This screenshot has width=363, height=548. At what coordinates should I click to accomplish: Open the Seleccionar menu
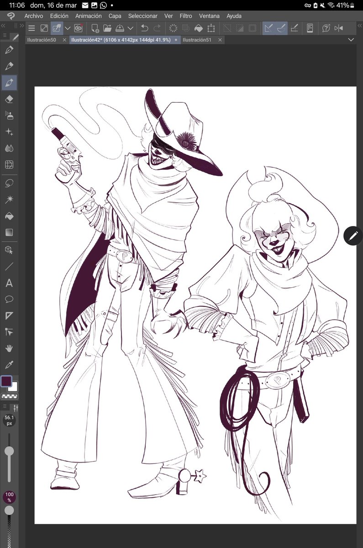pyautogui.click(x=142, y=16)
